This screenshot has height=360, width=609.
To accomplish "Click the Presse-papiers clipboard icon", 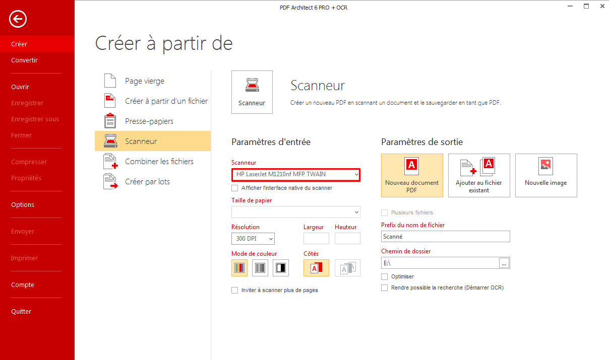I will [x=110, y=121].
